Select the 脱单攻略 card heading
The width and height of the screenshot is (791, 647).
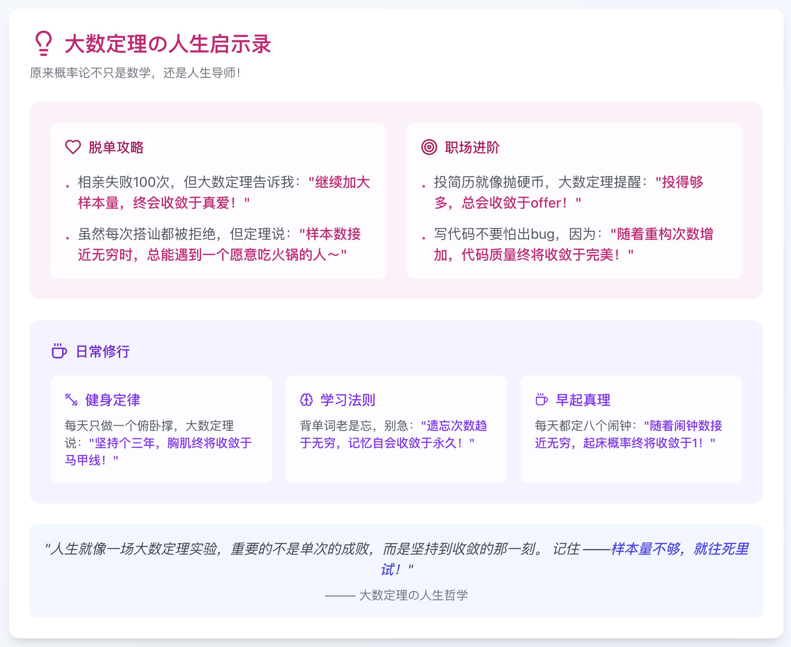(x=116, y=147)
